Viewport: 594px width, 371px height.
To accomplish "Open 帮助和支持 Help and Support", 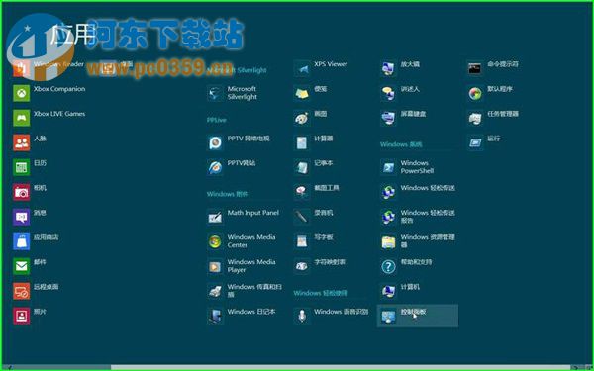I will (407, 266).
